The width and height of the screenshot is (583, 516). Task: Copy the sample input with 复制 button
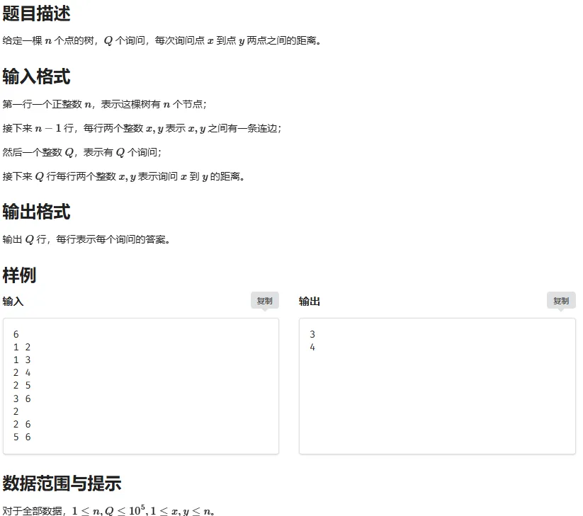pyautogui.click(x=265, y=301)
